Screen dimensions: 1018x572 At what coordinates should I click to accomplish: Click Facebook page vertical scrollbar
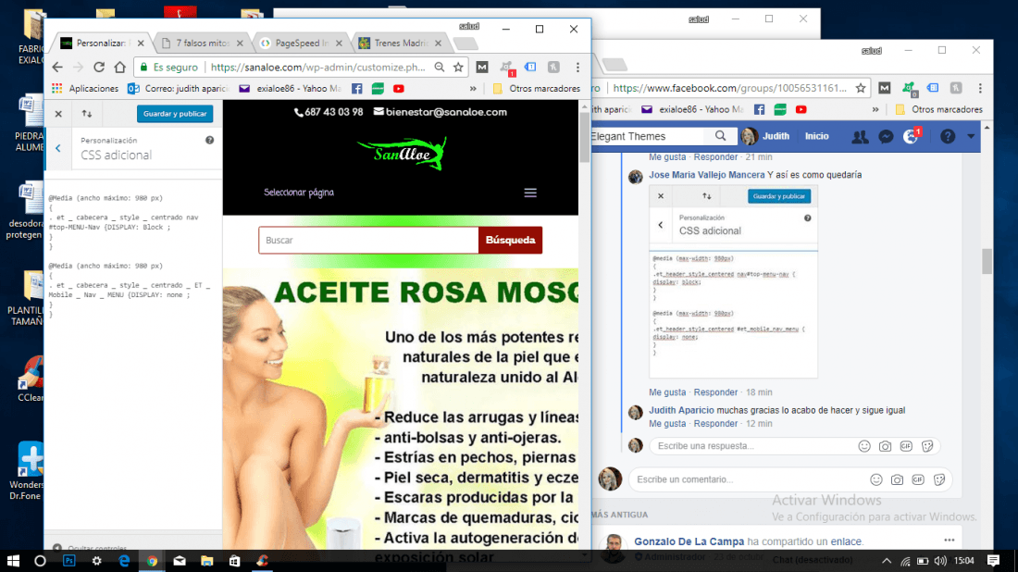[987, 262]
